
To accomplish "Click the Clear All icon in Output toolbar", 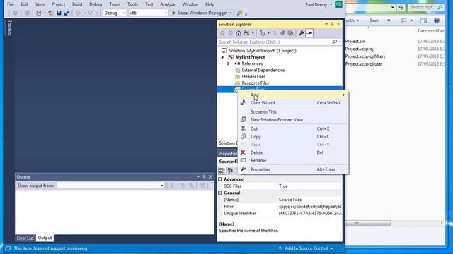I will point(202,186).
